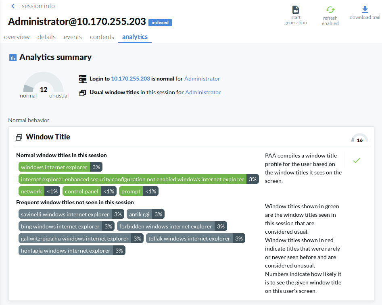Screen dimensions: 382x305
Task: Click the Window Title score gauge showing 16
Action: tap(359, 138)
